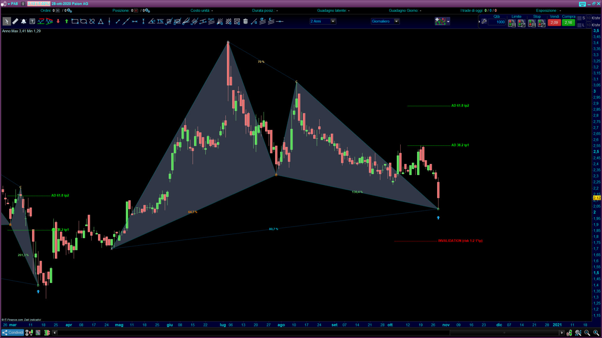Click the horizontal chart scrollbar thumb
This screenshot has width=602, height=338.
click(504, 332)
